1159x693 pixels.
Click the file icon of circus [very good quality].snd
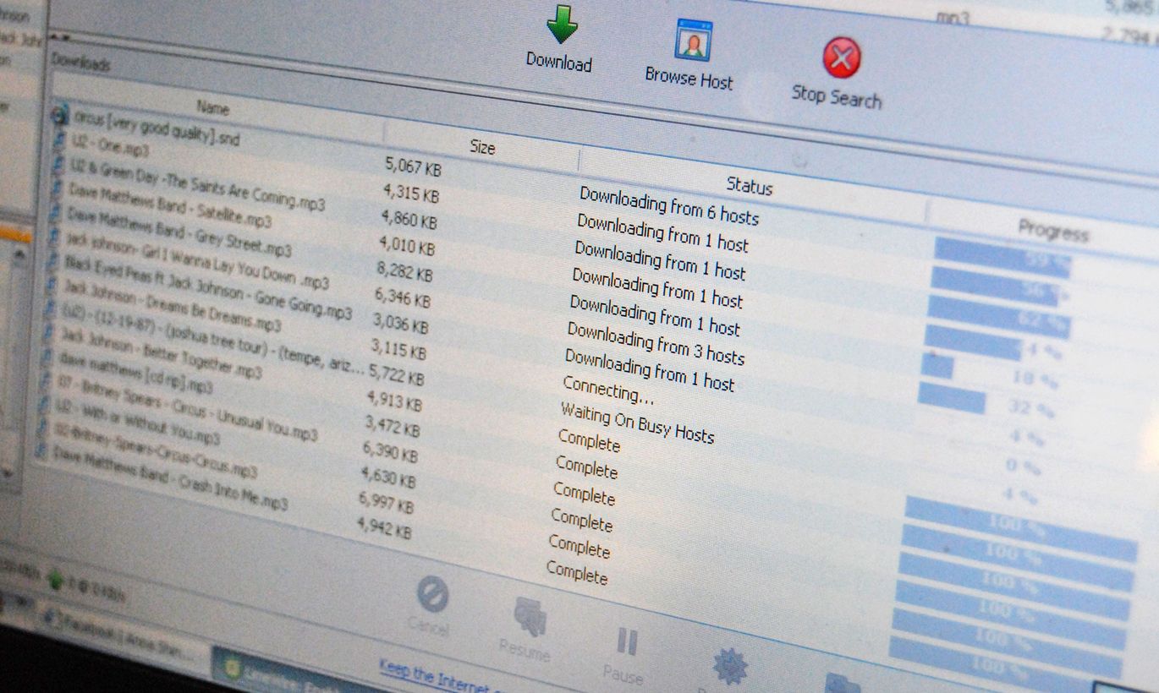60,114
